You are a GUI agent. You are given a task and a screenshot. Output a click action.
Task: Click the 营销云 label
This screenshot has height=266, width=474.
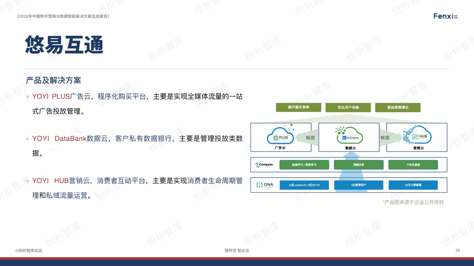pos(418,148)
